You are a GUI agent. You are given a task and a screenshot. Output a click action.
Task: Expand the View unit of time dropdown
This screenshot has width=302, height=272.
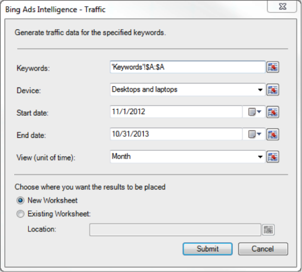click(x=260, y=157)
